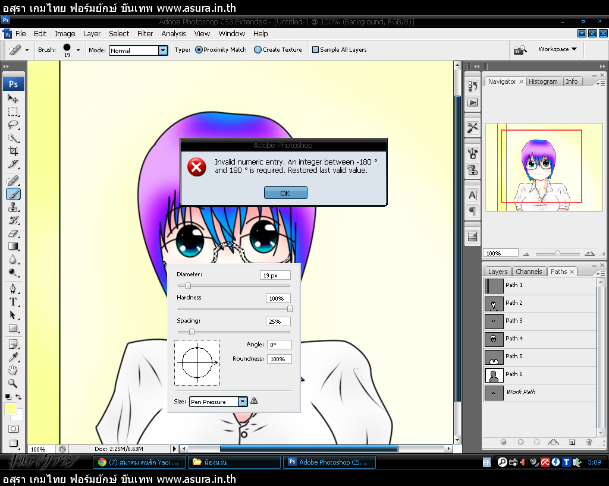Screen dimensions: 609x486
Task: Select the Slice tool
Action: (13, 164)
